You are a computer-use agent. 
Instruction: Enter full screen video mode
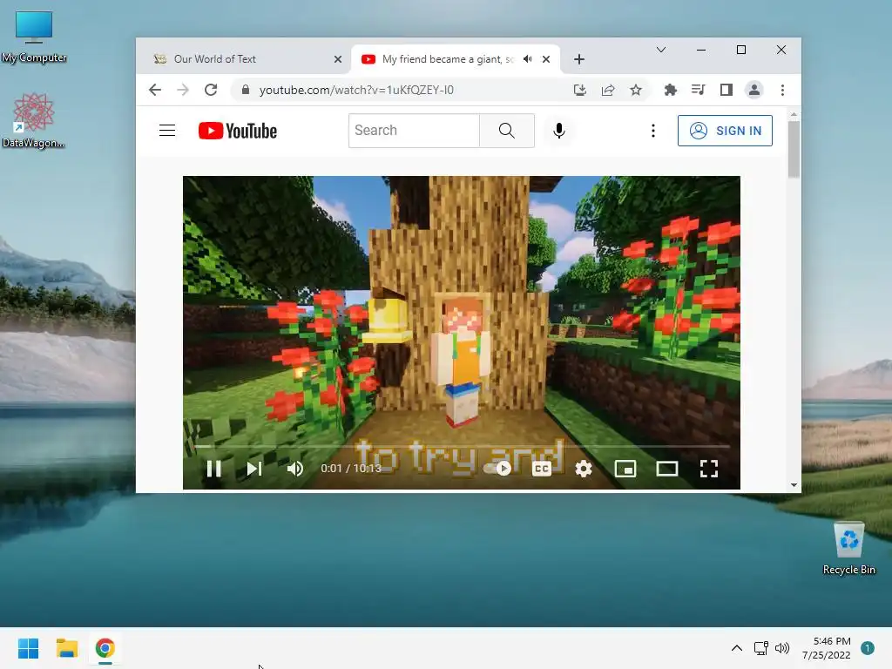(709, 469)
